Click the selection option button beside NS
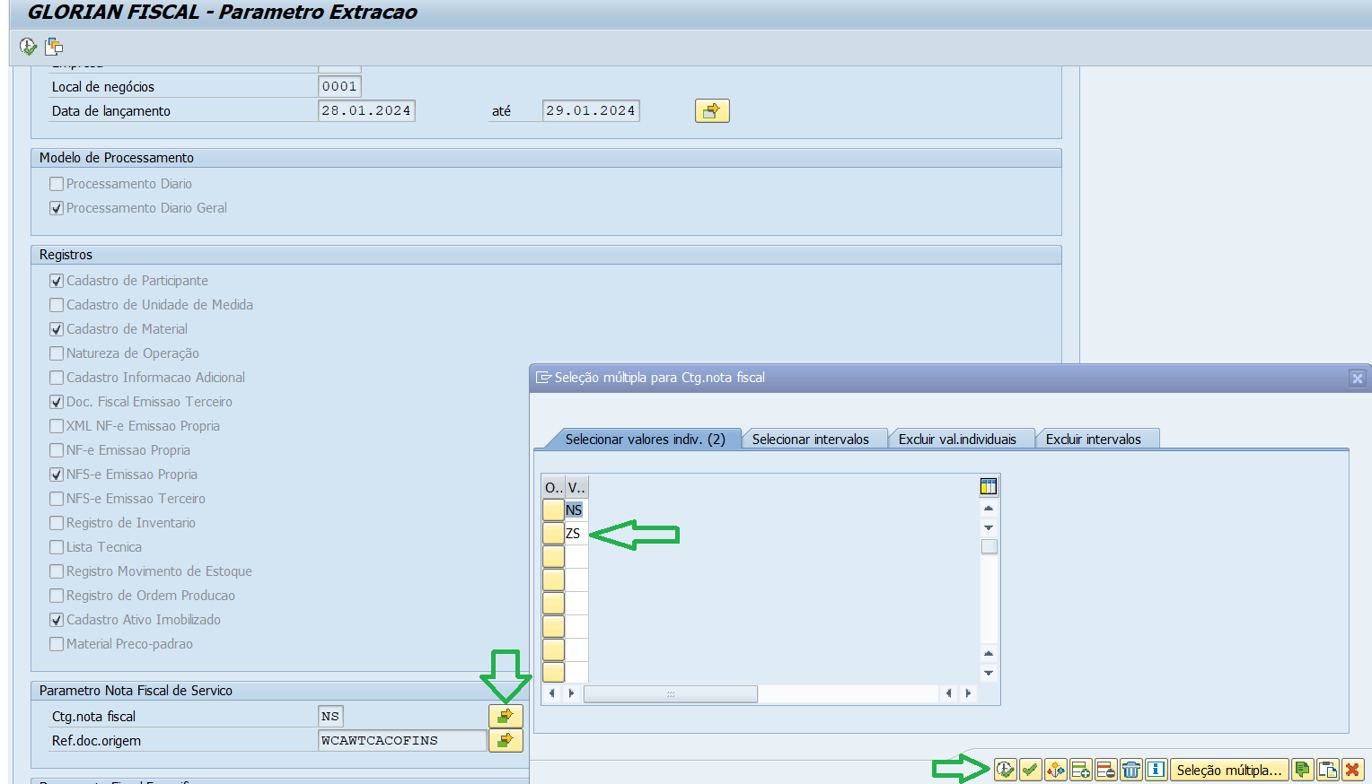1372x784 pixels. pyautogui.click(x=553, y=510)
